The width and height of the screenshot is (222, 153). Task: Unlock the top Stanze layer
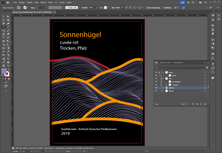point(159,72)
